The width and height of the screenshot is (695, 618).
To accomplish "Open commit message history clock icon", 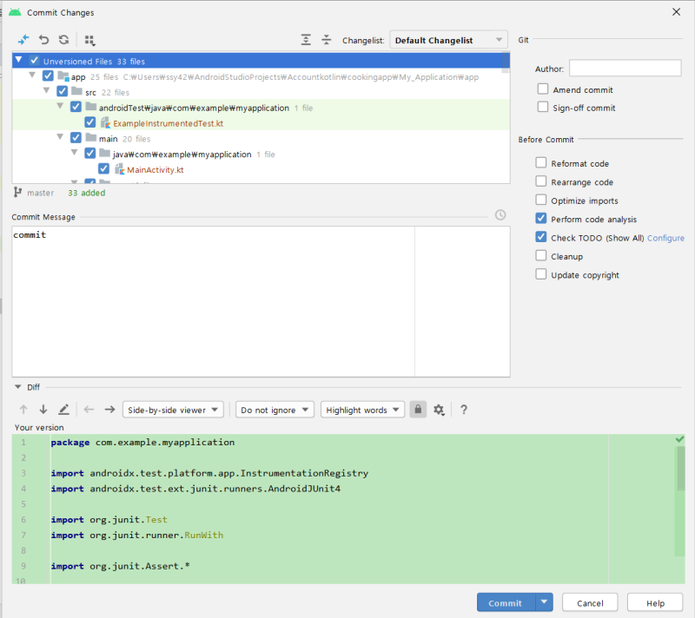I will [x=500, y=215].
